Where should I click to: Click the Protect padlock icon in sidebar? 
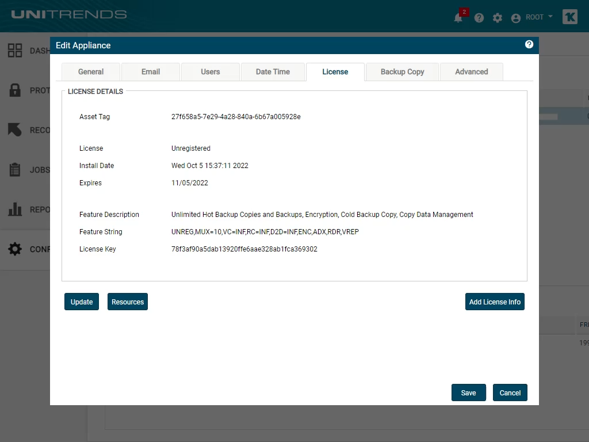(x=15, y=90)
